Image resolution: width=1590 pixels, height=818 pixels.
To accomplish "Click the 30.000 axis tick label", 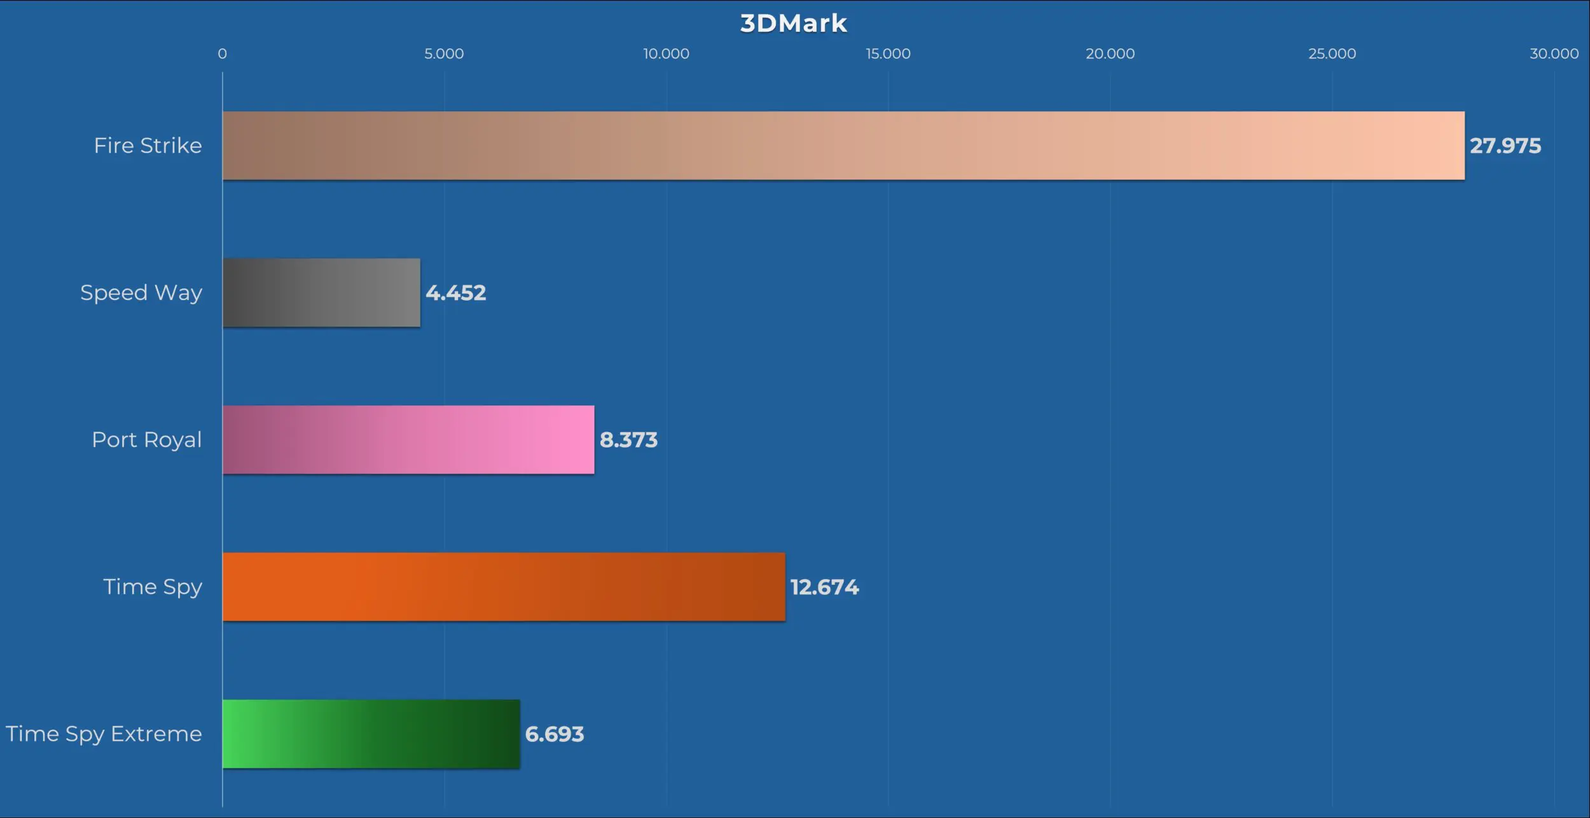I will tap(1554, 54).
